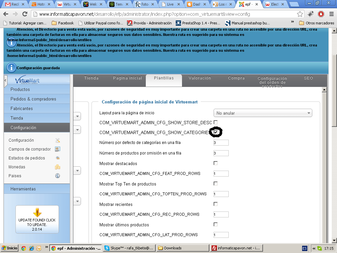Uncheck the SHOW_CATEGORIES checkbox

(x=216, y=132)
